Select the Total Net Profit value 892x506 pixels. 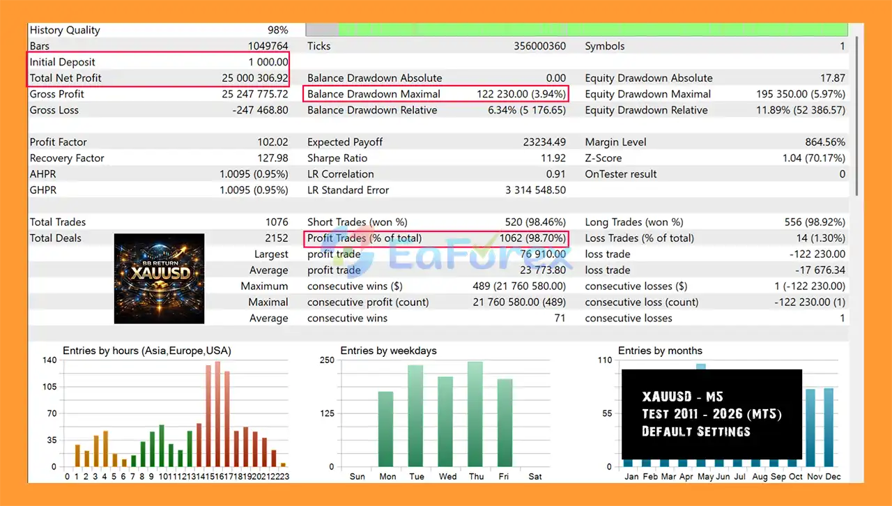[254, 78]
